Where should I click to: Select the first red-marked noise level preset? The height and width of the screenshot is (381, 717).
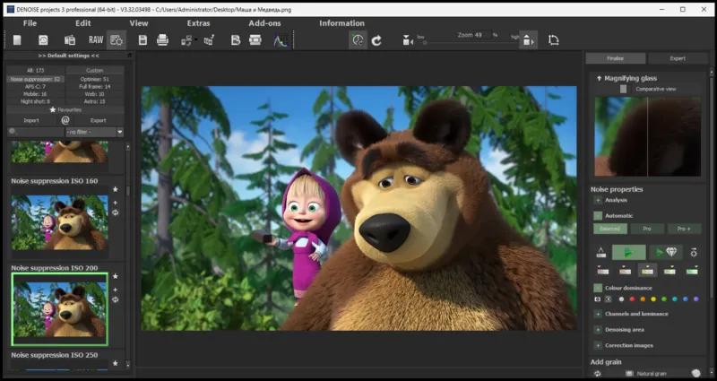click(x=602, y=271)
